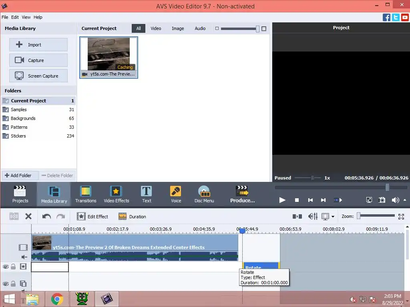
Task: Select the Broken Dreams clip on timeline
Action: coord(135,247)
